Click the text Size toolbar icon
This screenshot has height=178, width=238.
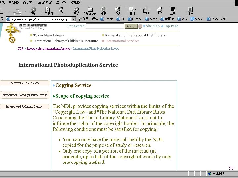145,11
